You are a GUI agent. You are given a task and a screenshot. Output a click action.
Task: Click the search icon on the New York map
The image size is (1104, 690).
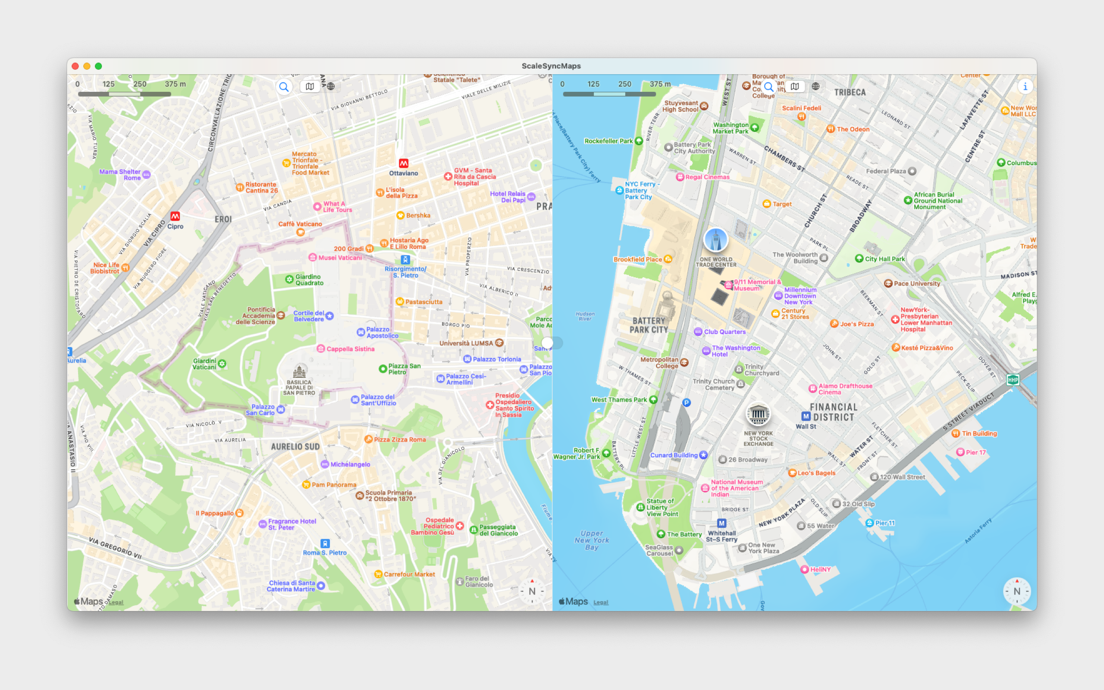pos(768,87)
